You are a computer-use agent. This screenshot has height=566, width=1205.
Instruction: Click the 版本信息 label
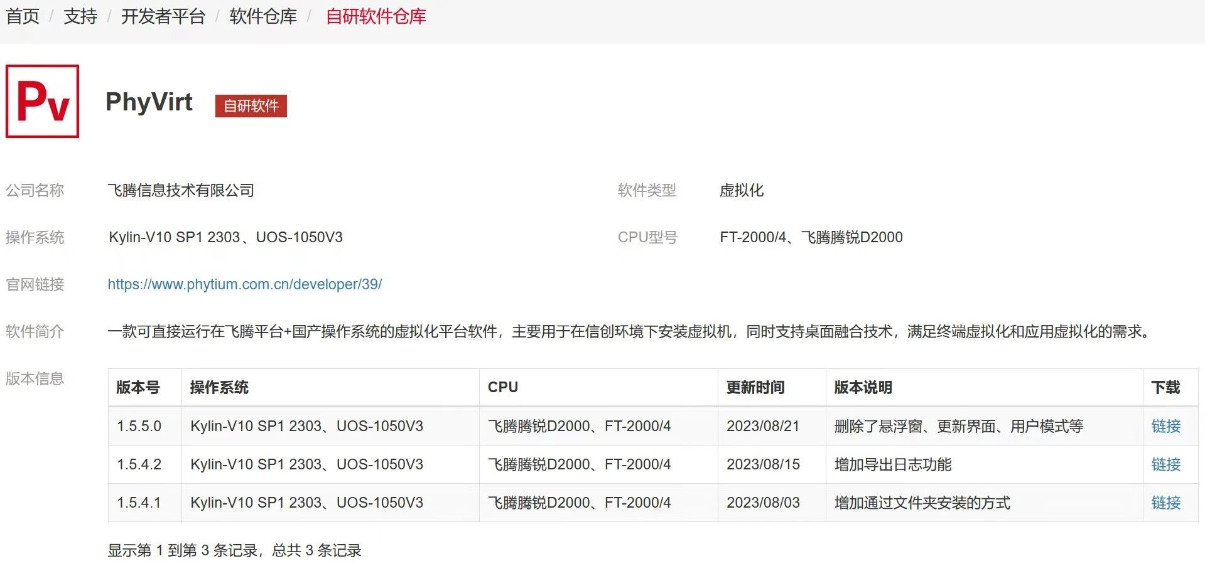[35, 378]
